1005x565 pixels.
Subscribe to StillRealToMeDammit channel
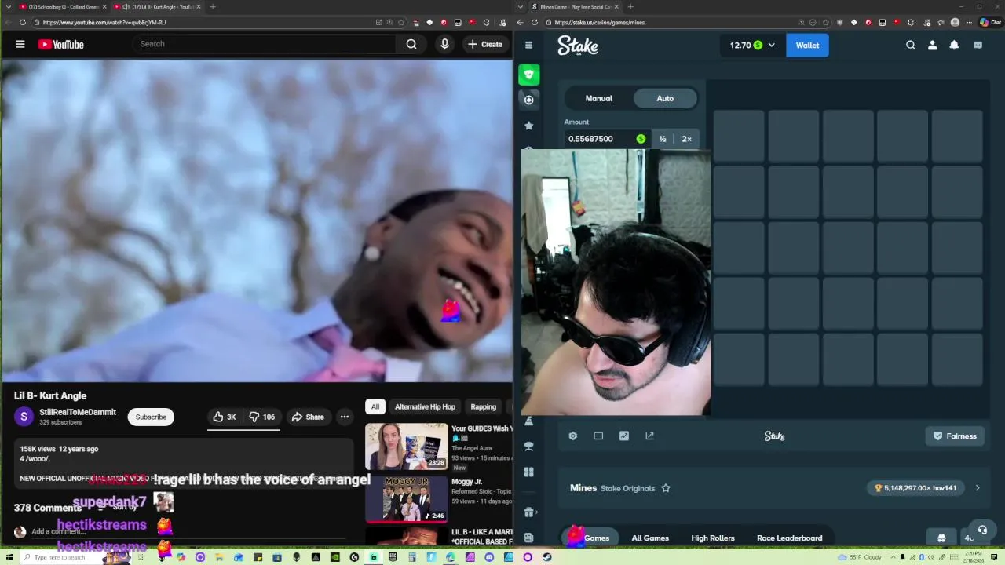[x=151, y=417]
